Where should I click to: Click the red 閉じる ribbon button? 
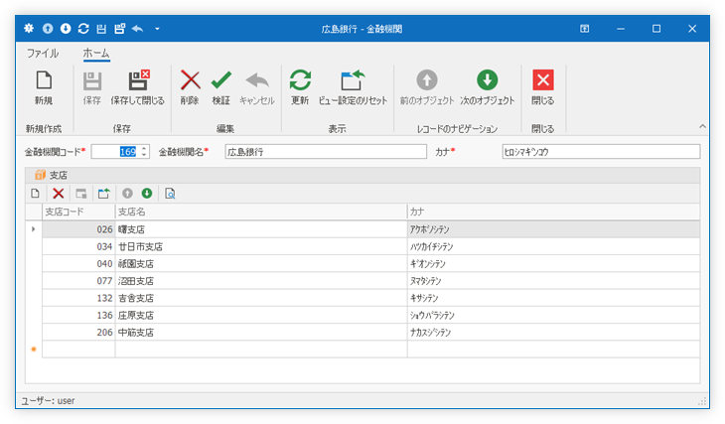coord(543,87)
